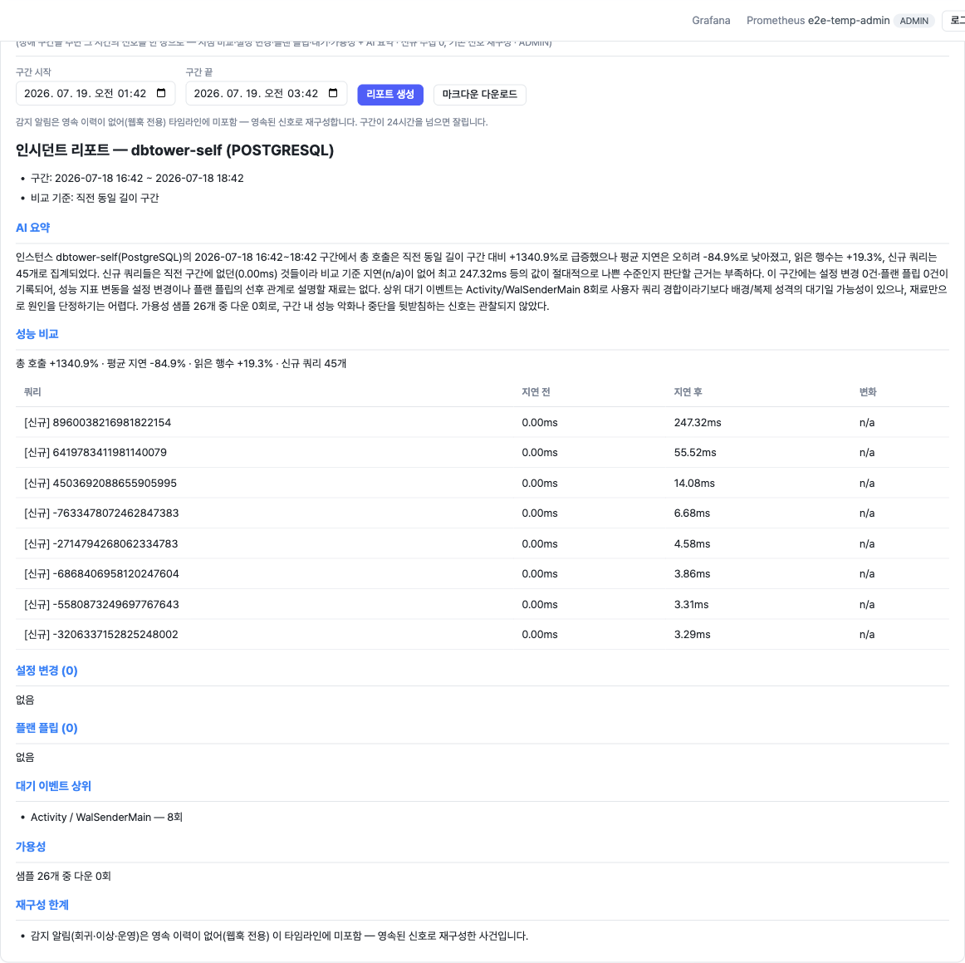
Task: Select query row -6868406958120247604
Action: click(482, 574)
